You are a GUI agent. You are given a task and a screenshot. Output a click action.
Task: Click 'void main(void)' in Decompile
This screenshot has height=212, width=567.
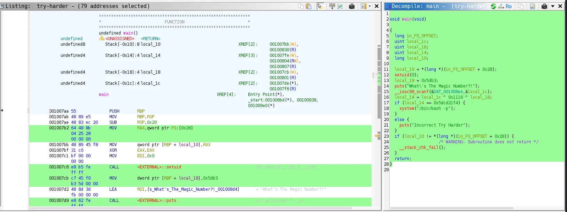click(x=408, y=19)
